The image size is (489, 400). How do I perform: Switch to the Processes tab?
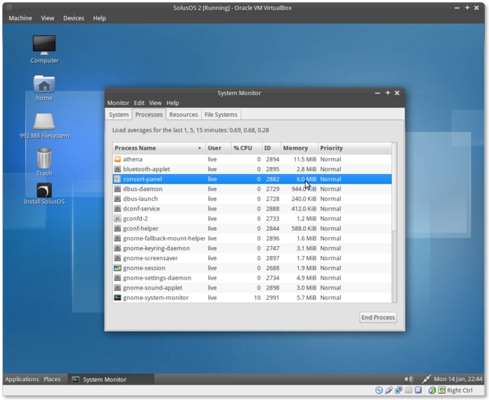click(149, 115)
